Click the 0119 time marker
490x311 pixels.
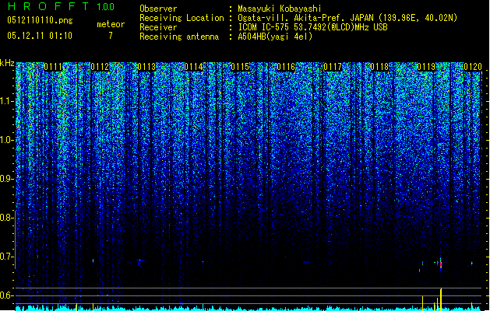pos(426,67)
